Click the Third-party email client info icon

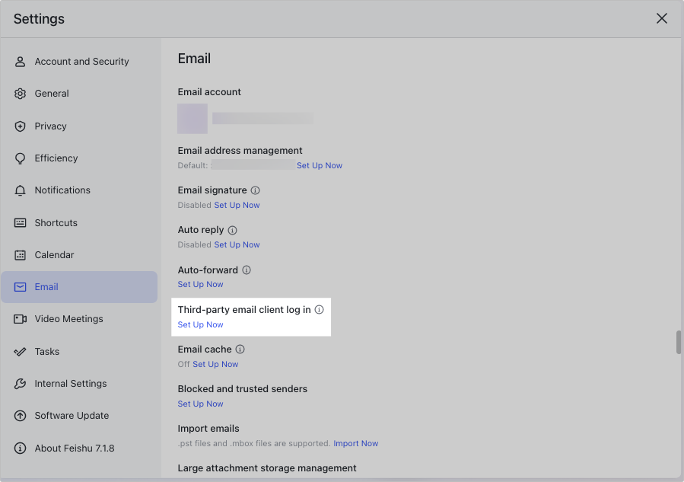point(319,309)
